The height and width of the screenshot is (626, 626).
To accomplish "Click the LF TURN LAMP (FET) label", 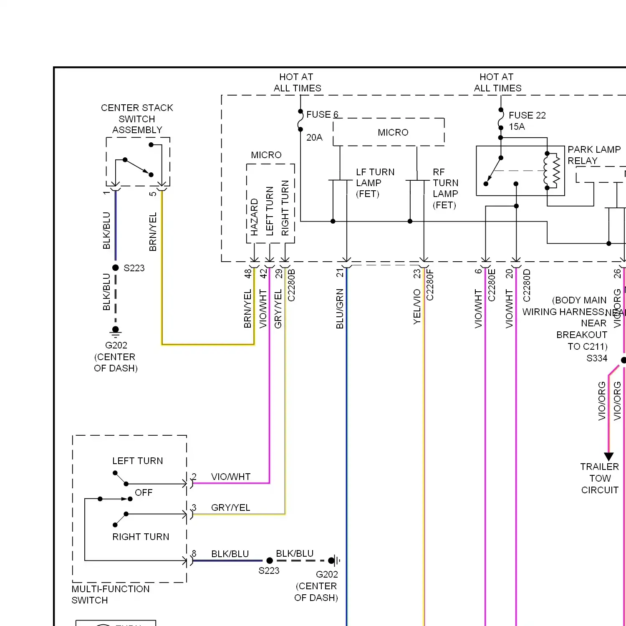I will [x=375, y=183].
